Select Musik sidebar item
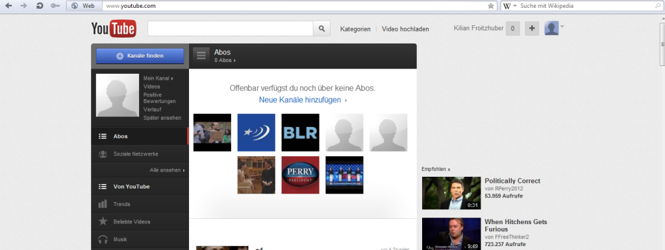Screen dimensions: 665x250 [x=140, y=240]
